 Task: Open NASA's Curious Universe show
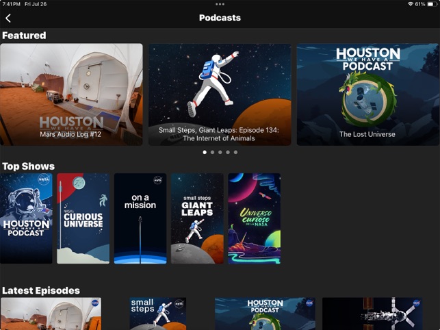(83, 218)
